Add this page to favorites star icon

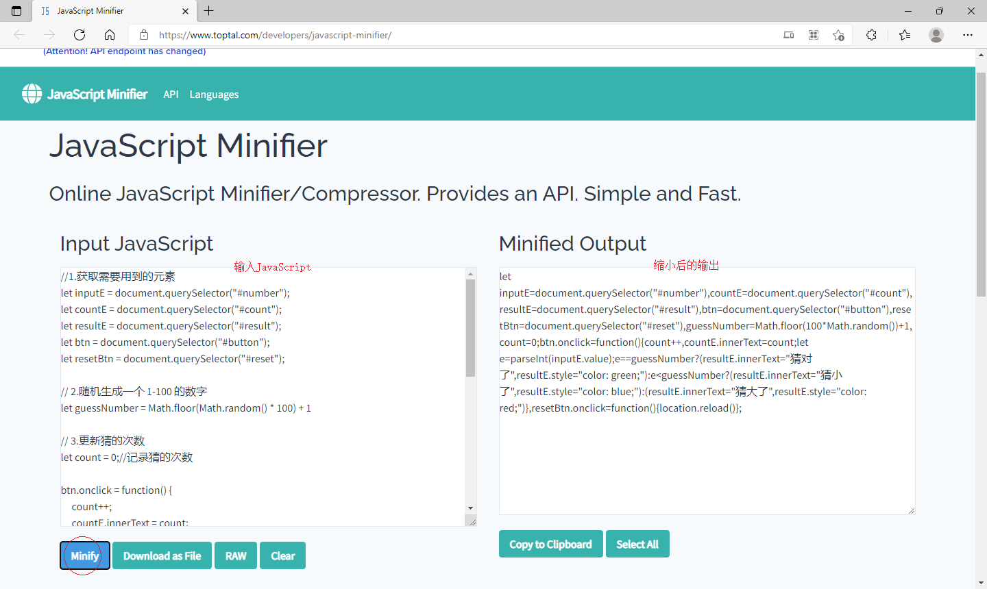pyautogui.click(x=838, y=35)
